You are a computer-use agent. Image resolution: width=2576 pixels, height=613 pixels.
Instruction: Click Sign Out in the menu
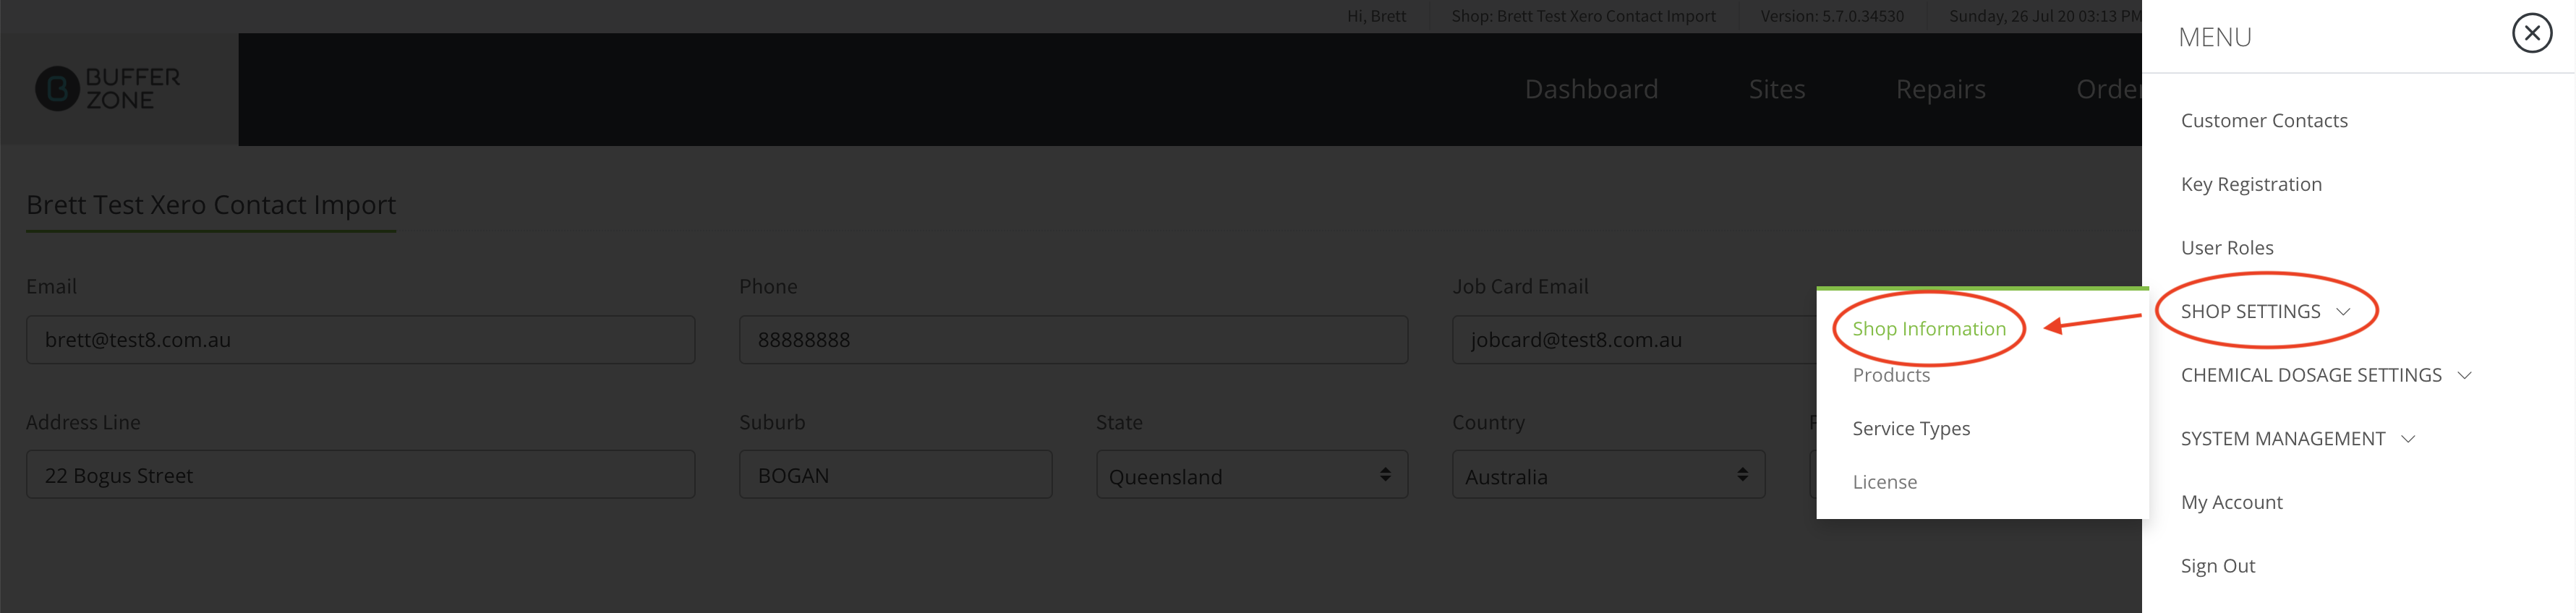(2217, 565)
